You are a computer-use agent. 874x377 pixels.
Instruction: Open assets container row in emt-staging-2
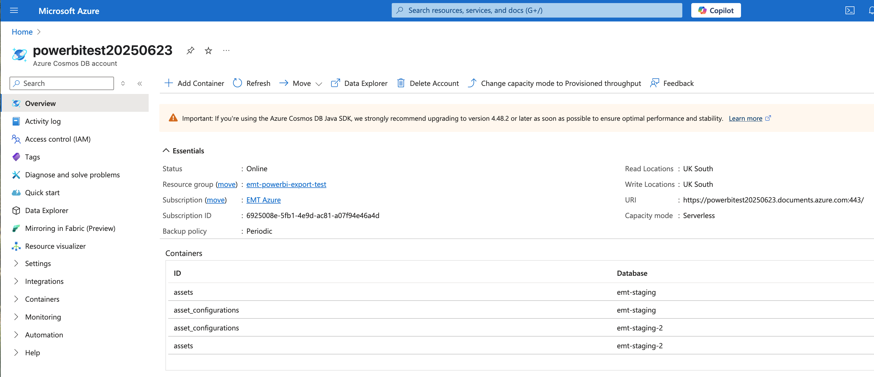[x=521, y=346]
